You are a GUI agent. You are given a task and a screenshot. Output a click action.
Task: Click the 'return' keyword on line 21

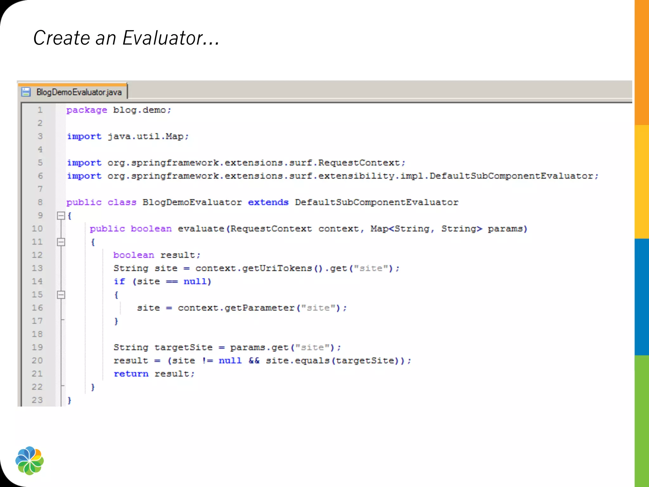click(x=131, y=374)
